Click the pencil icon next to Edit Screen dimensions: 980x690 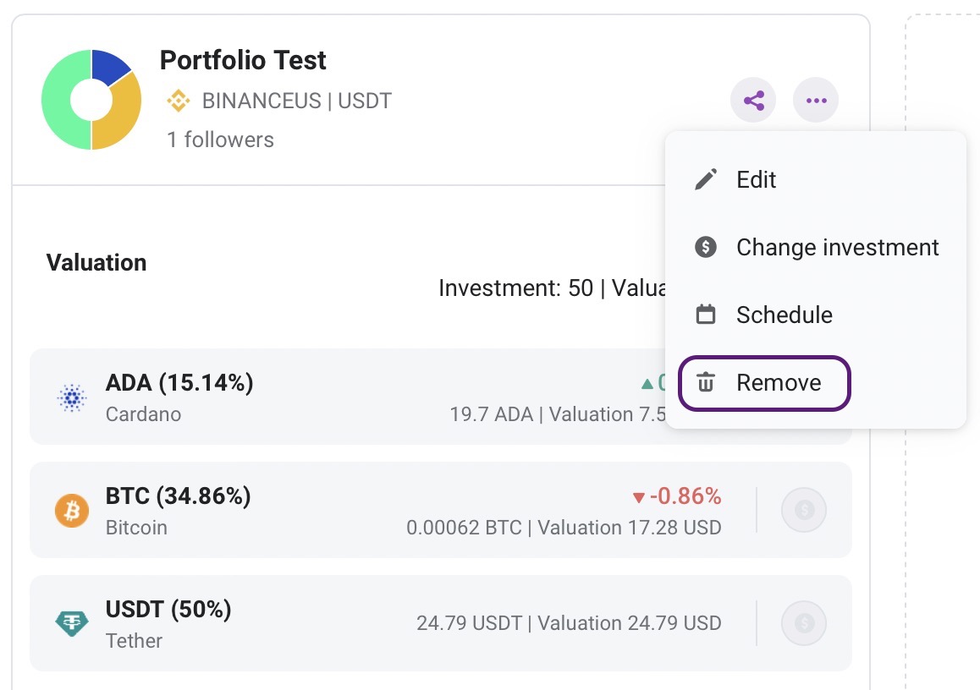(706, 180)
